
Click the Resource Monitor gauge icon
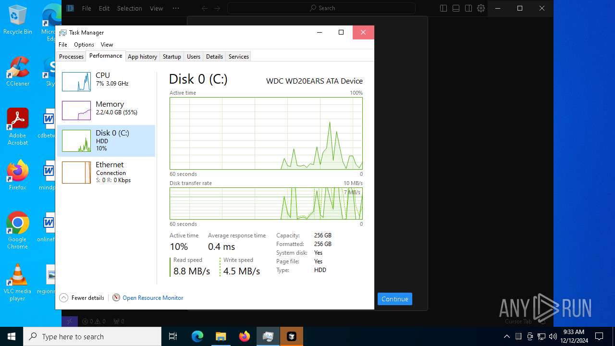coord(116,298)
